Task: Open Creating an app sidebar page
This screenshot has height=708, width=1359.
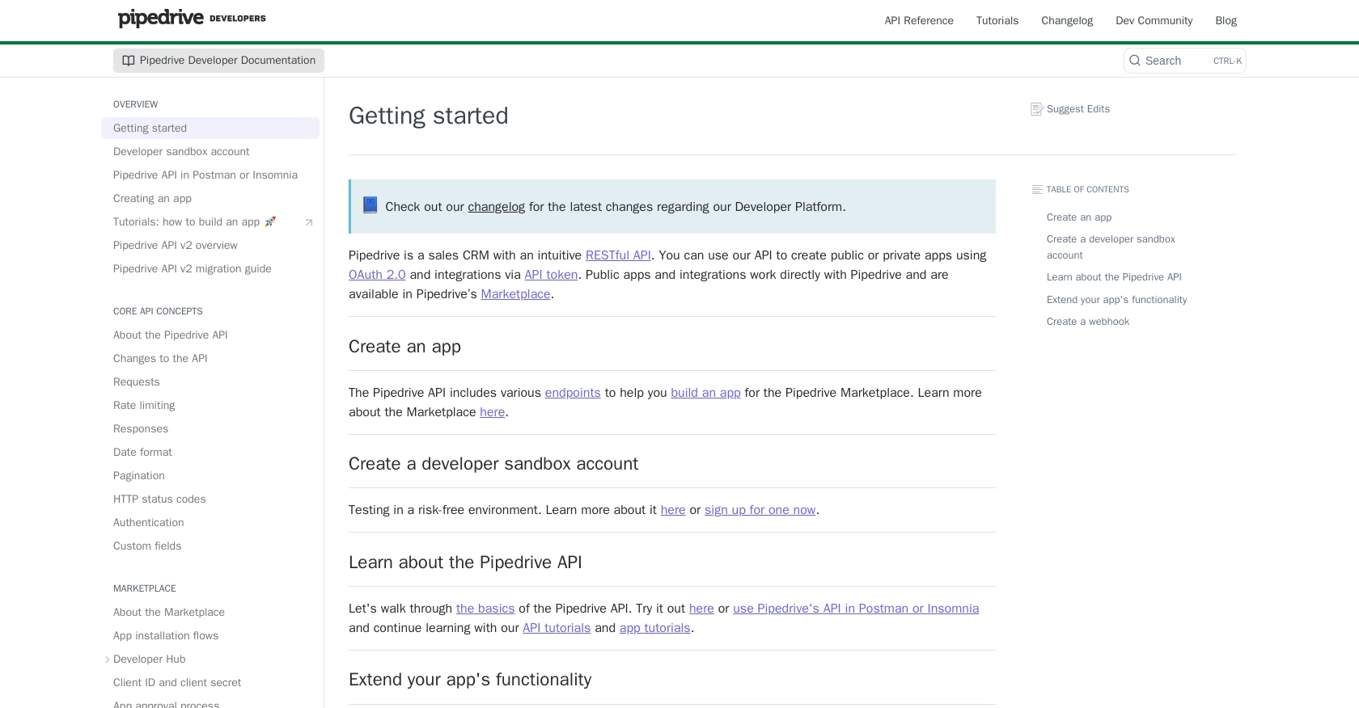Action: [x=210, y=198]
